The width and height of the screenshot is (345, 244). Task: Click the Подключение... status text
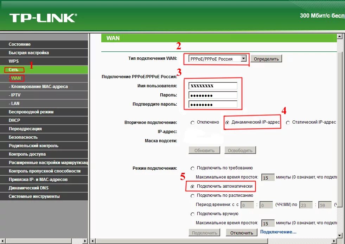pyautogui.click(x=278, y=232)
